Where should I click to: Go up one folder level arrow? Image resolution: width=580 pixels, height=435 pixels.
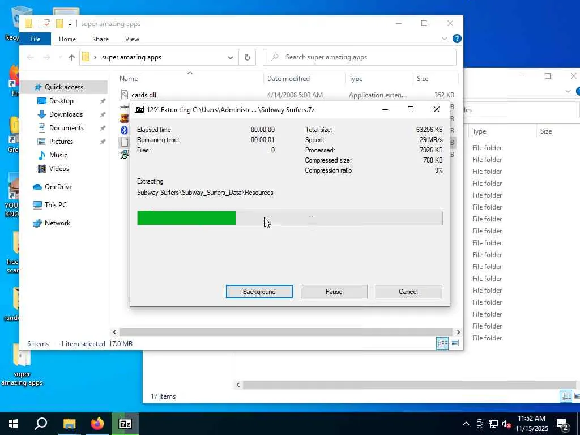coord(72,57)
